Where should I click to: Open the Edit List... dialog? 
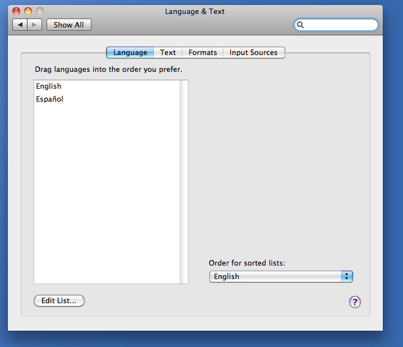pyautogui.click(x=59, y=301)
